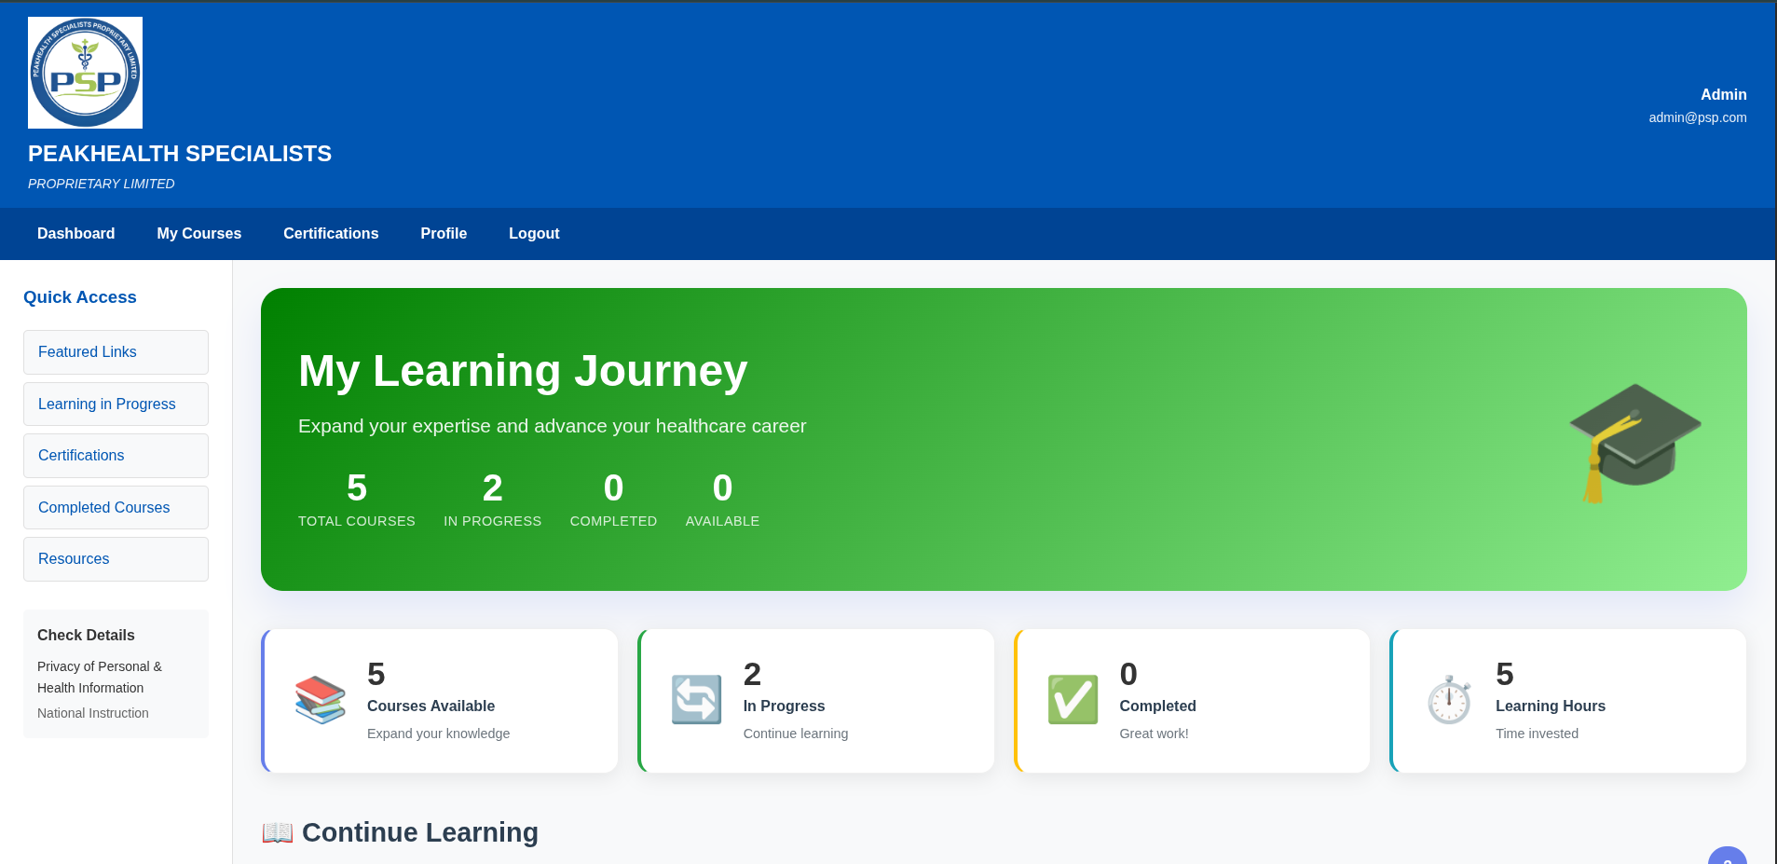Viewport: 1777px width, 864px height.
Task: Click the Certifications button in Quick Access sidebar
Action: coord(116,456)
